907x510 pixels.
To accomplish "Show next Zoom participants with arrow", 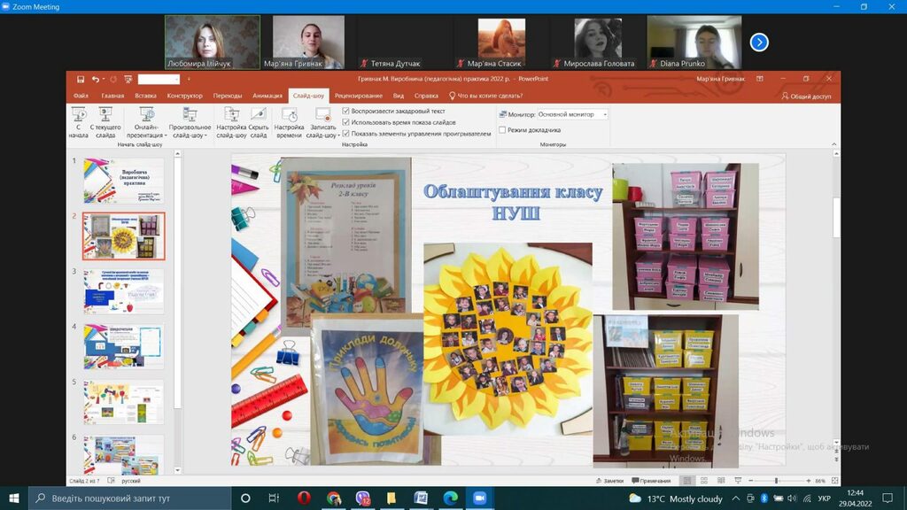I will [759, 42].
